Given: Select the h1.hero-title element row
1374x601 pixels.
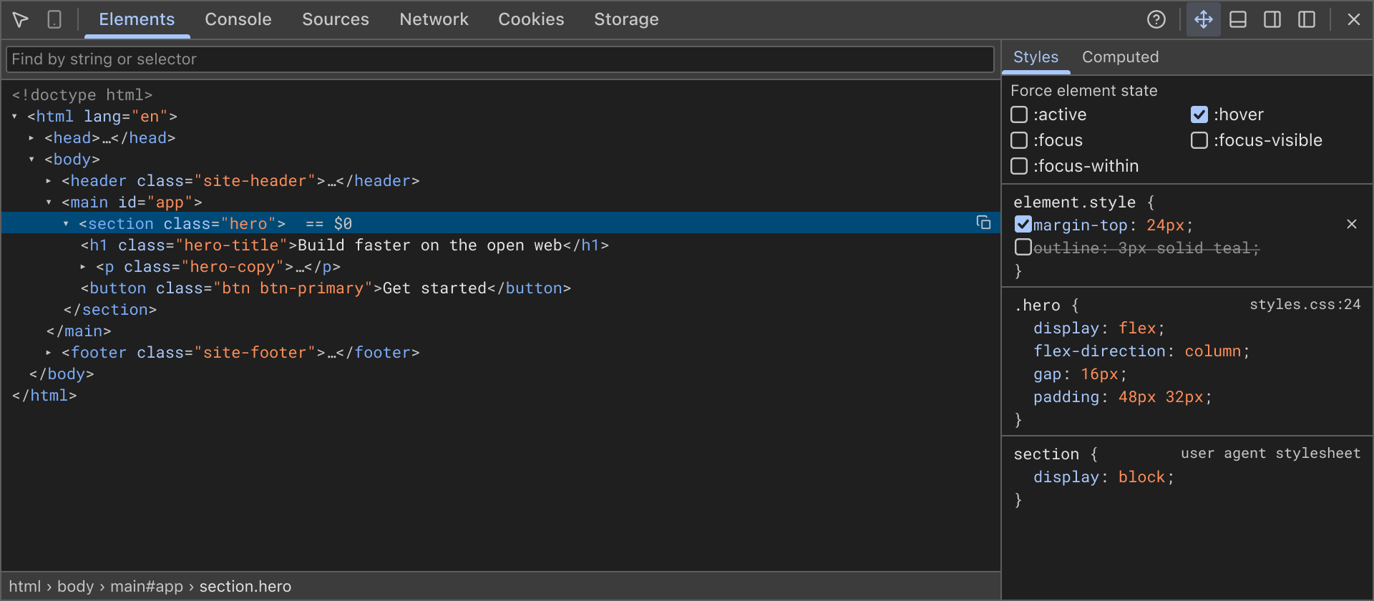Looking at the screenshot, I should 501,245.
